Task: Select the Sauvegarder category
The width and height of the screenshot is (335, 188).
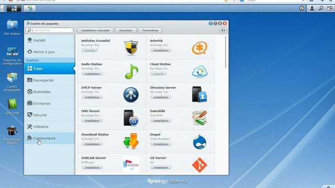Action: (x=50, y=80)
